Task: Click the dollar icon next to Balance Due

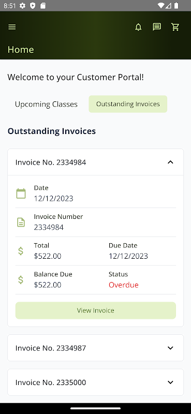Action: click(21, 279)
